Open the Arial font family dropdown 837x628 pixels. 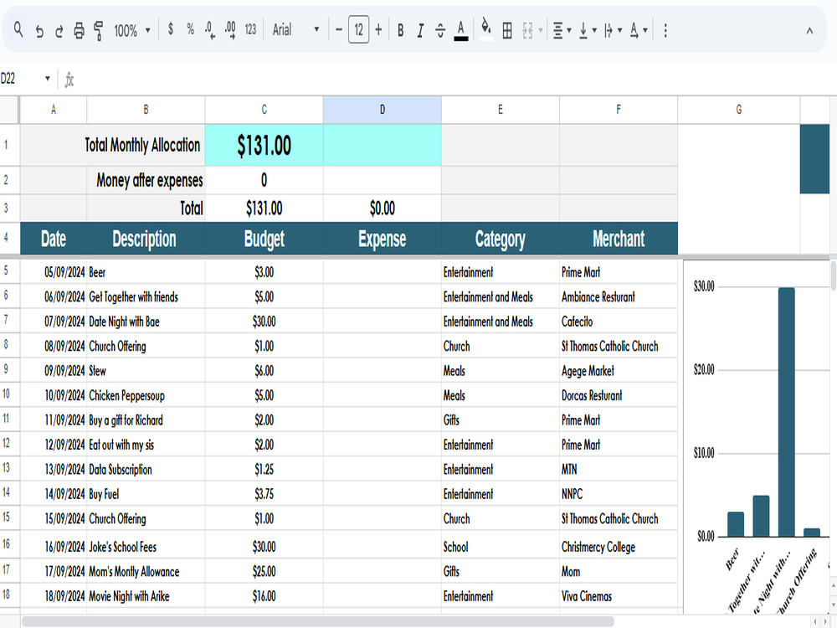[295, 29]
